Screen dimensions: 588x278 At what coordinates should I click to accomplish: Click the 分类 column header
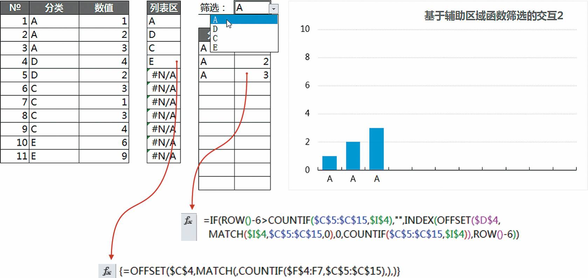pos(54,8)
